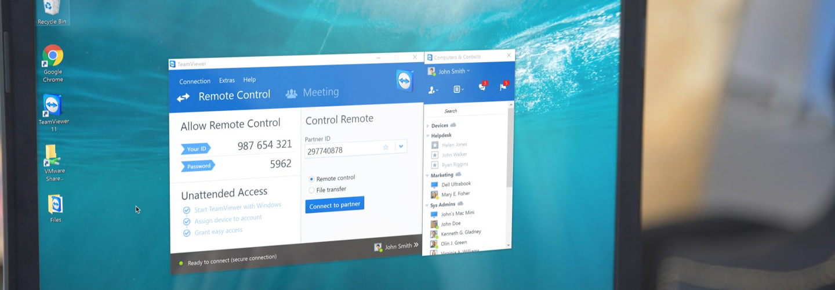Viewport: 835px width, 290px height.
Task: Open the add contact dropdown
Action: click(x=433, y=90)
